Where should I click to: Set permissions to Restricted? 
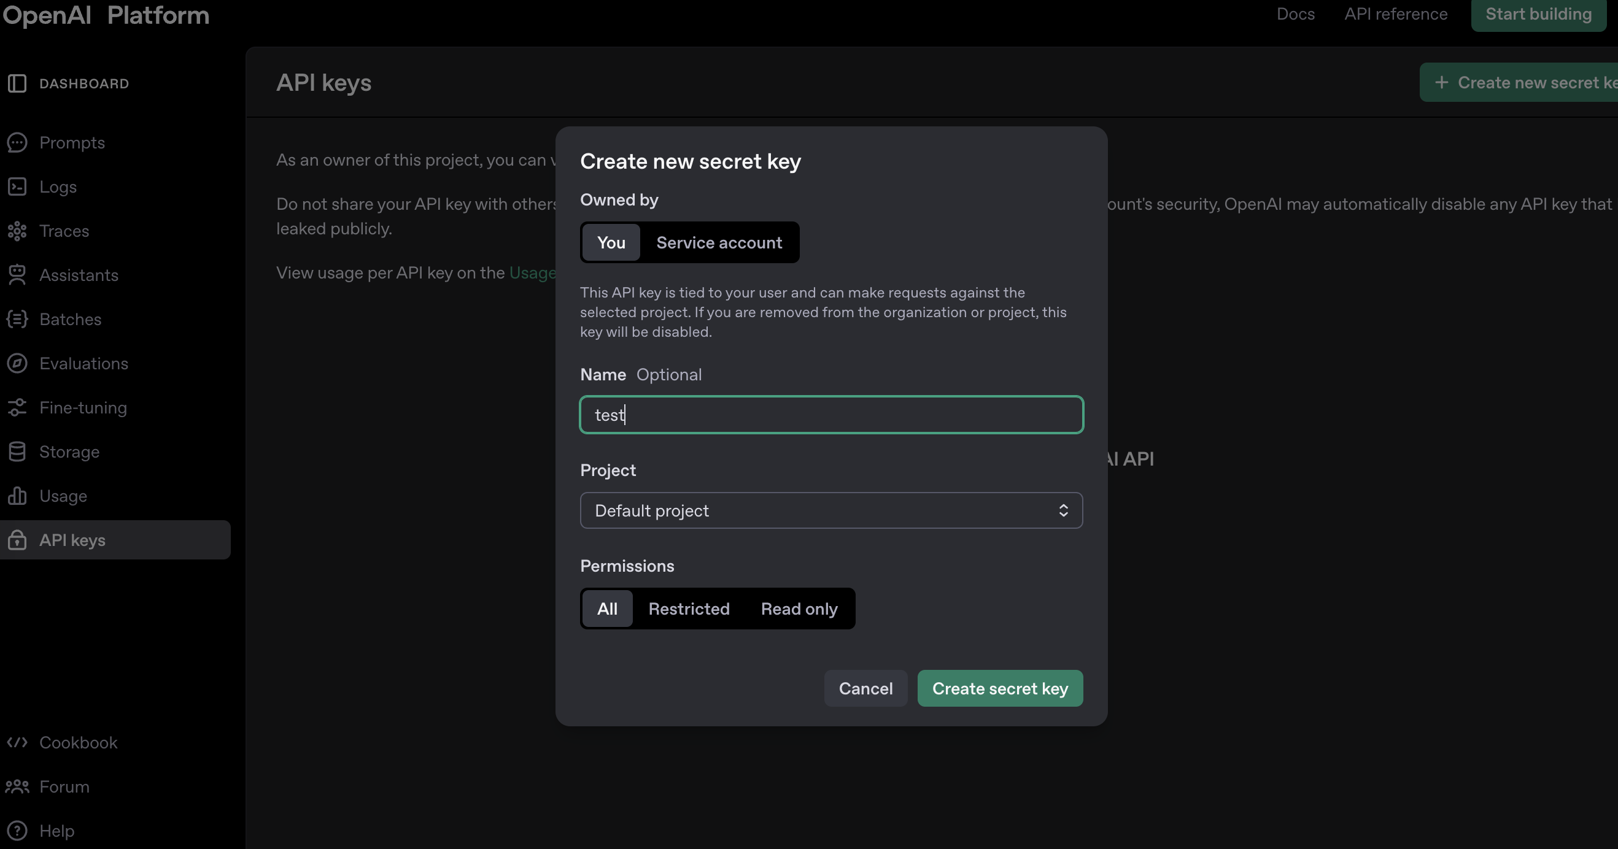[x=689, y=609]
